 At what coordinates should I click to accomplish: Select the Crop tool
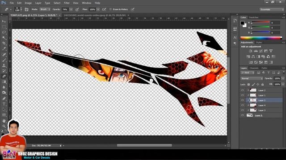point(4,43)
